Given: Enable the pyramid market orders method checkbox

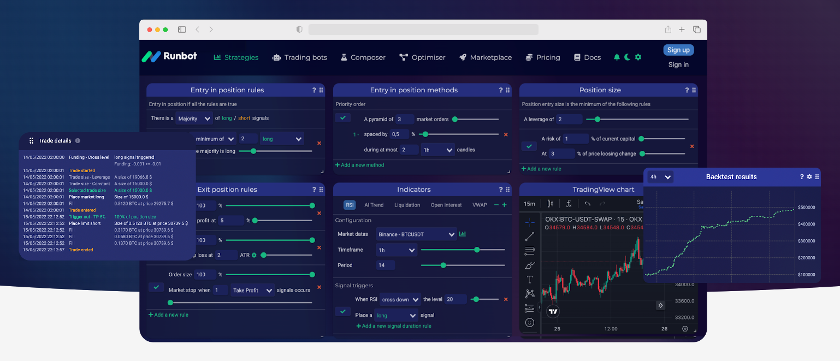Looking at the screenshot, I should (x=343, y=117).
